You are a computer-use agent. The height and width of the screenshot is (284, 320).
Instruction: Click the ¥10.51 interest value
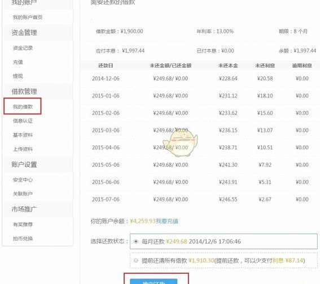pyautogui.click(x=265, y=148)
